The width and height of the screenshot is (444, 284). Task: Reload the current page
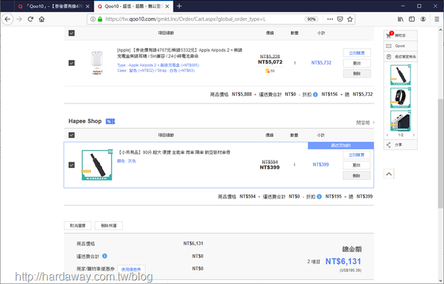pos(31,19)
